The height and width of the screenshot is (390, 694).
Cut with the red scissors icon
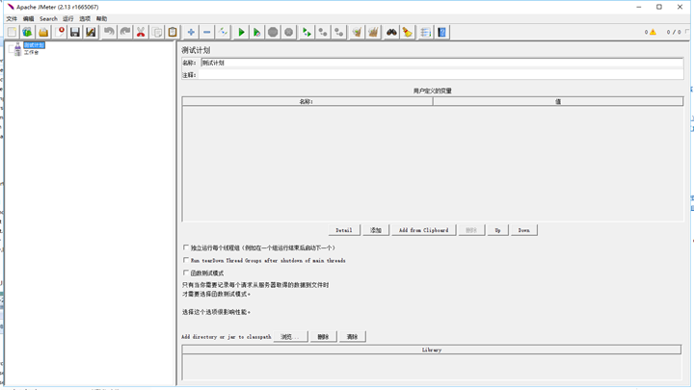[141, 33]
